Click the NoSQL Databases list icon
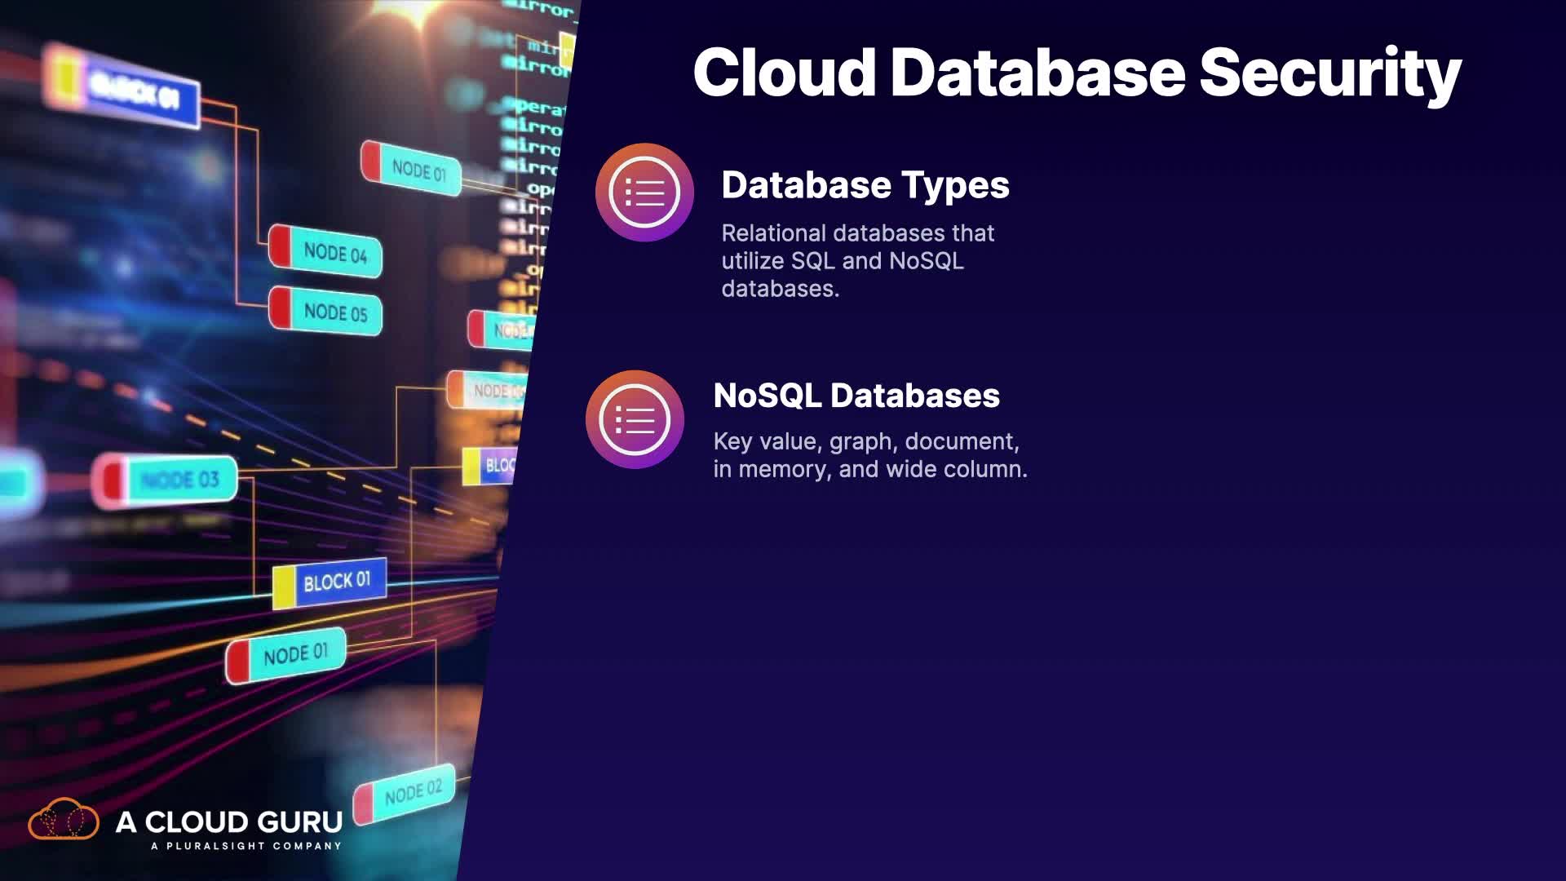 pyautogui.click(x=635, y=419)
